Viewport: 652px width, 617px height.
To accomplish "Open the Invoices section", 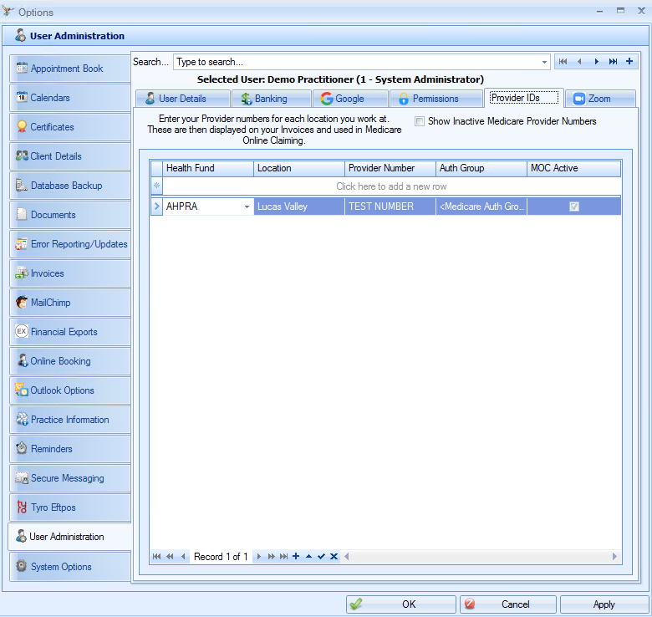I will (70, 273).
